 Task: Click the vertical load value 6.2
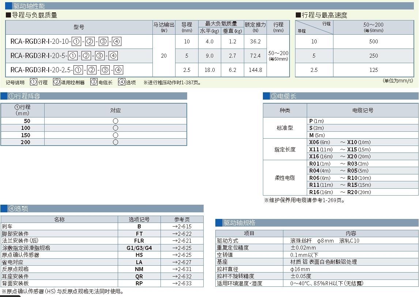[x=233, y=70]
